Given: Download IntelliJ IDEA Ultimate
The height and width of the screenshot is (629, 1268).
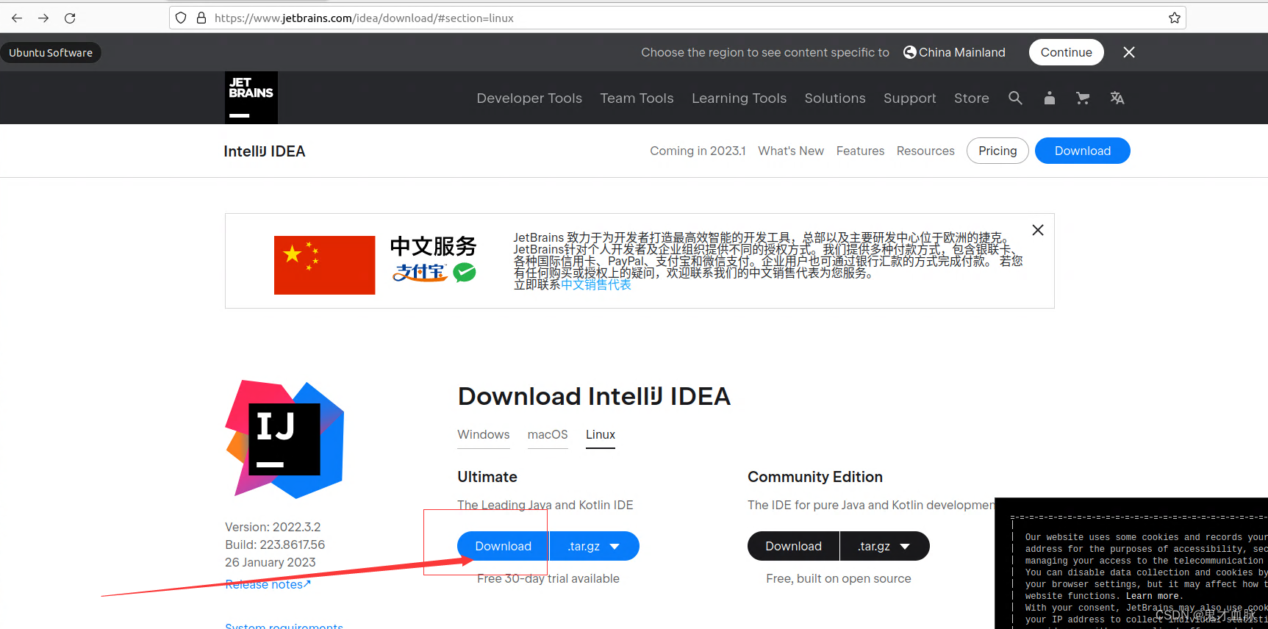Looking at the screenshot, I should (x=503, y=546).
